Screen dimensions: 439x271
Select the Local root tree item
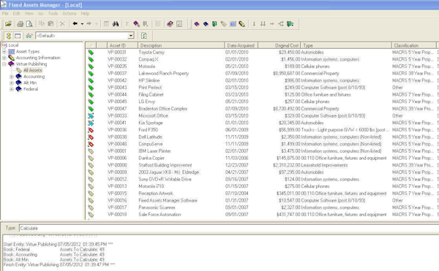(13, 45)
